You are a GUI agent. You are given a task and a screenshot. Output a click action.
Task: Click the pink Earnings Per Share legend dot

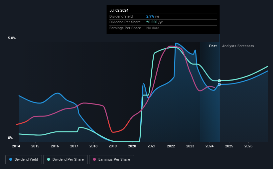click(x=94, y=159)
